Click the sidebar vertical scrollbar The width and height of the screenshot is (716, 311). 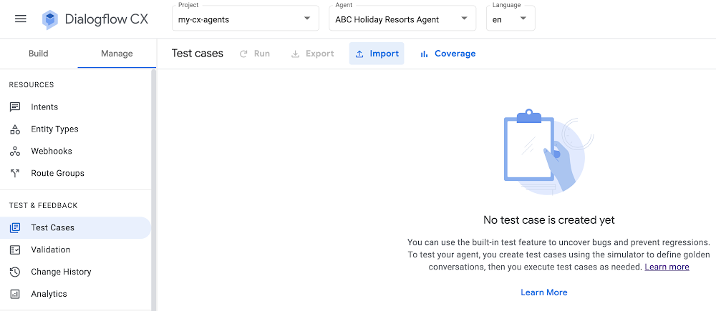154,189
